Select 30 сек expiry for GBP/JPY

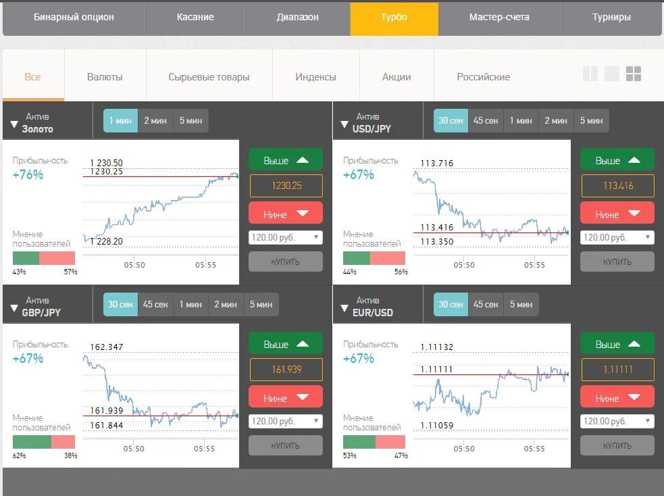tap(120, 305)
